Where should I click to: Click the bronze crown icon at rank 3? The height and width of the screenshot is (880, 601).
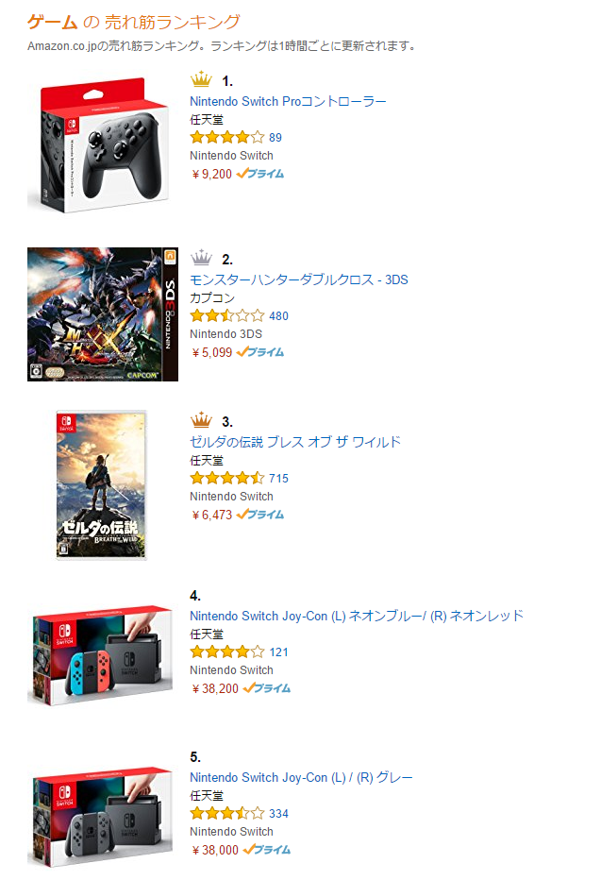(x=201, y=420)
